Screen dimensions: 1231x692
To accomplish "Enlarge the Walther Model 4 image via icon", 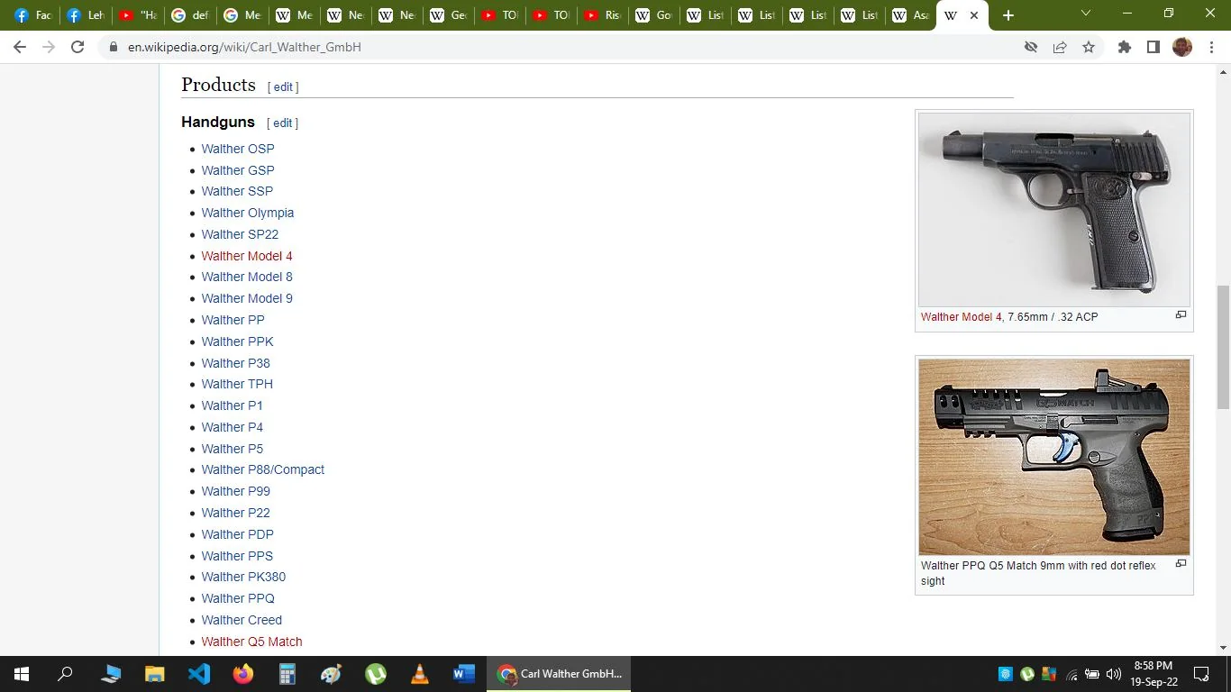I will [x=1181, y=315].
